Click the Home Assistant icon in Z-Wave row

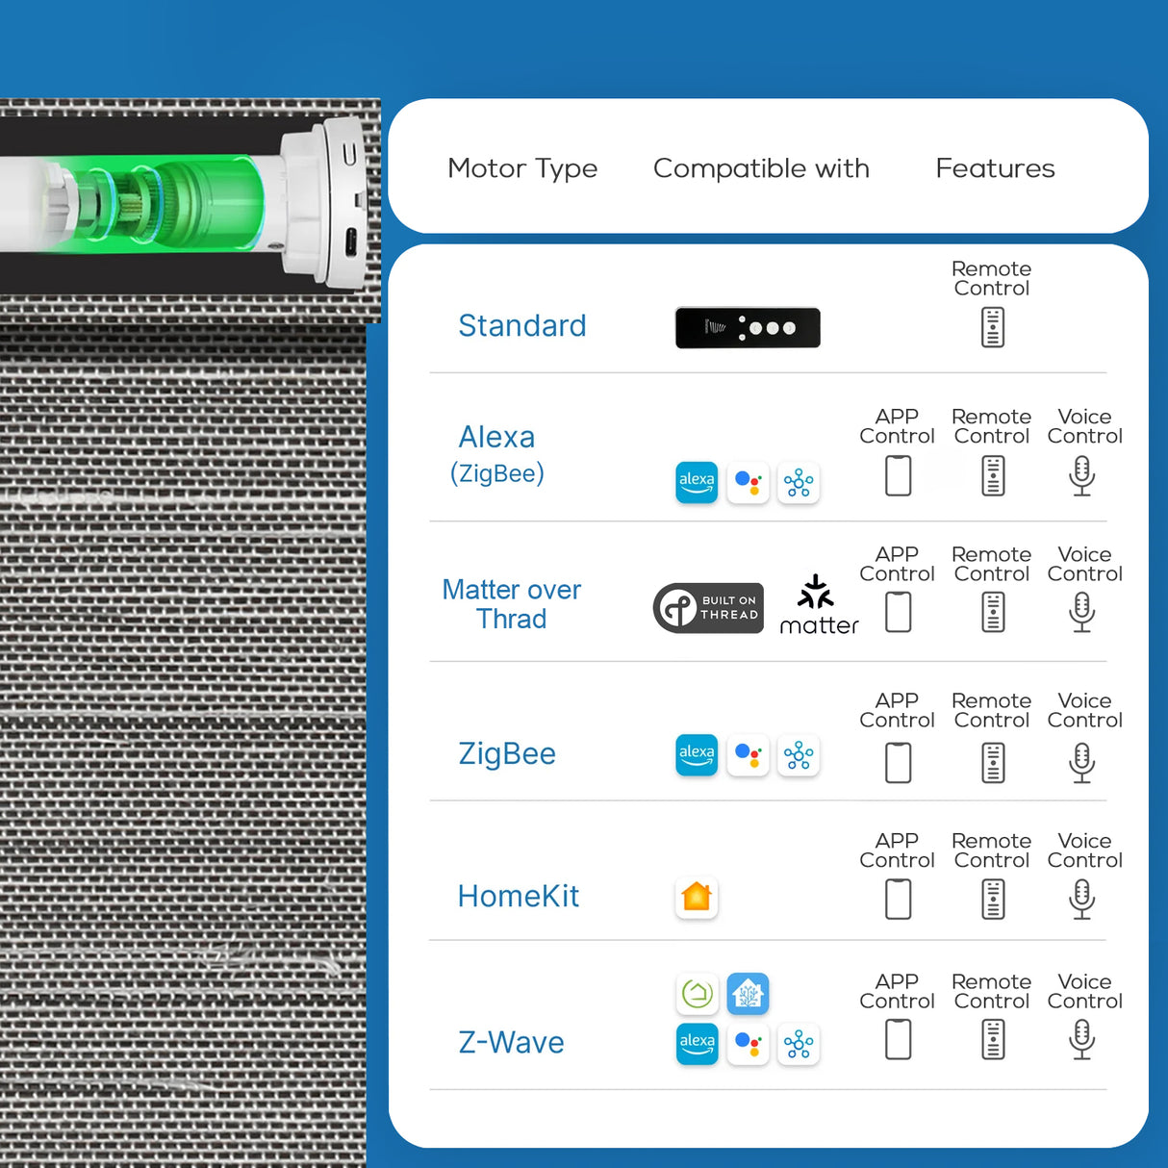pos(748,994)
